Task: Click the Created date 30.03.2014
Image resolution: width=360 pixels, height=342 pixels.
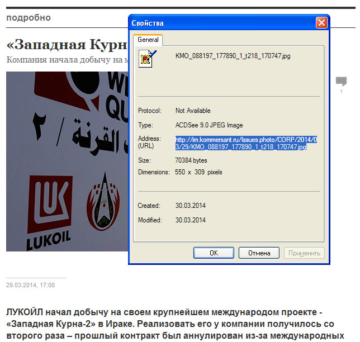Action: tap(190, 206)
